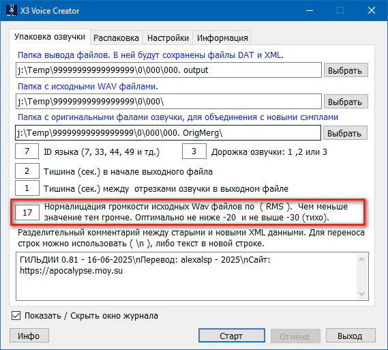This screenshot has height=350, width=388.
Task: Click the RMS normalization field showing 17
Action: 27,212
